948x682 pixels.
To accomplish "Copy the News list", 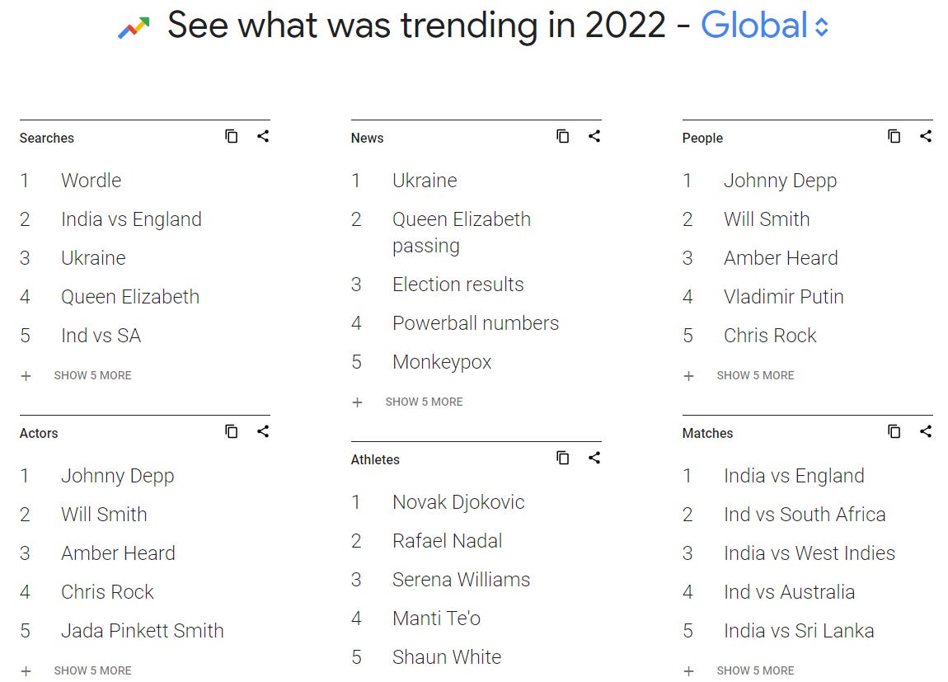I will pyautogui.click(x=563, y=137).
